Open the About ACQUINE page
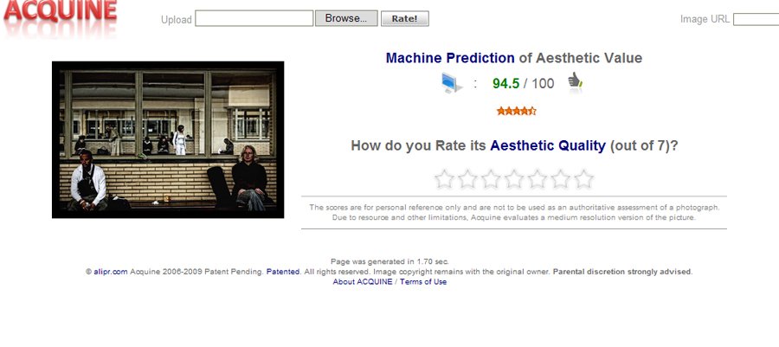The image size is (779, 347). point(362,281)
